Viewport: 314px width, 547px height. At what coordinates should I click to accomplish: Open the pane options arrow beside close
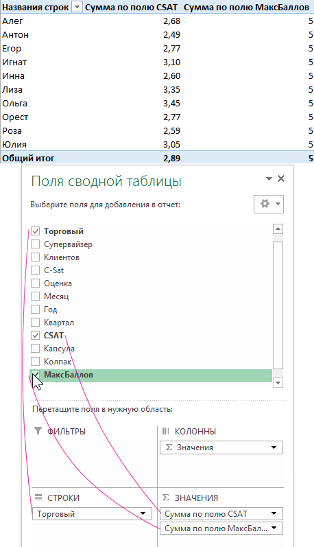pyautogui.click(x=269, y=178)
